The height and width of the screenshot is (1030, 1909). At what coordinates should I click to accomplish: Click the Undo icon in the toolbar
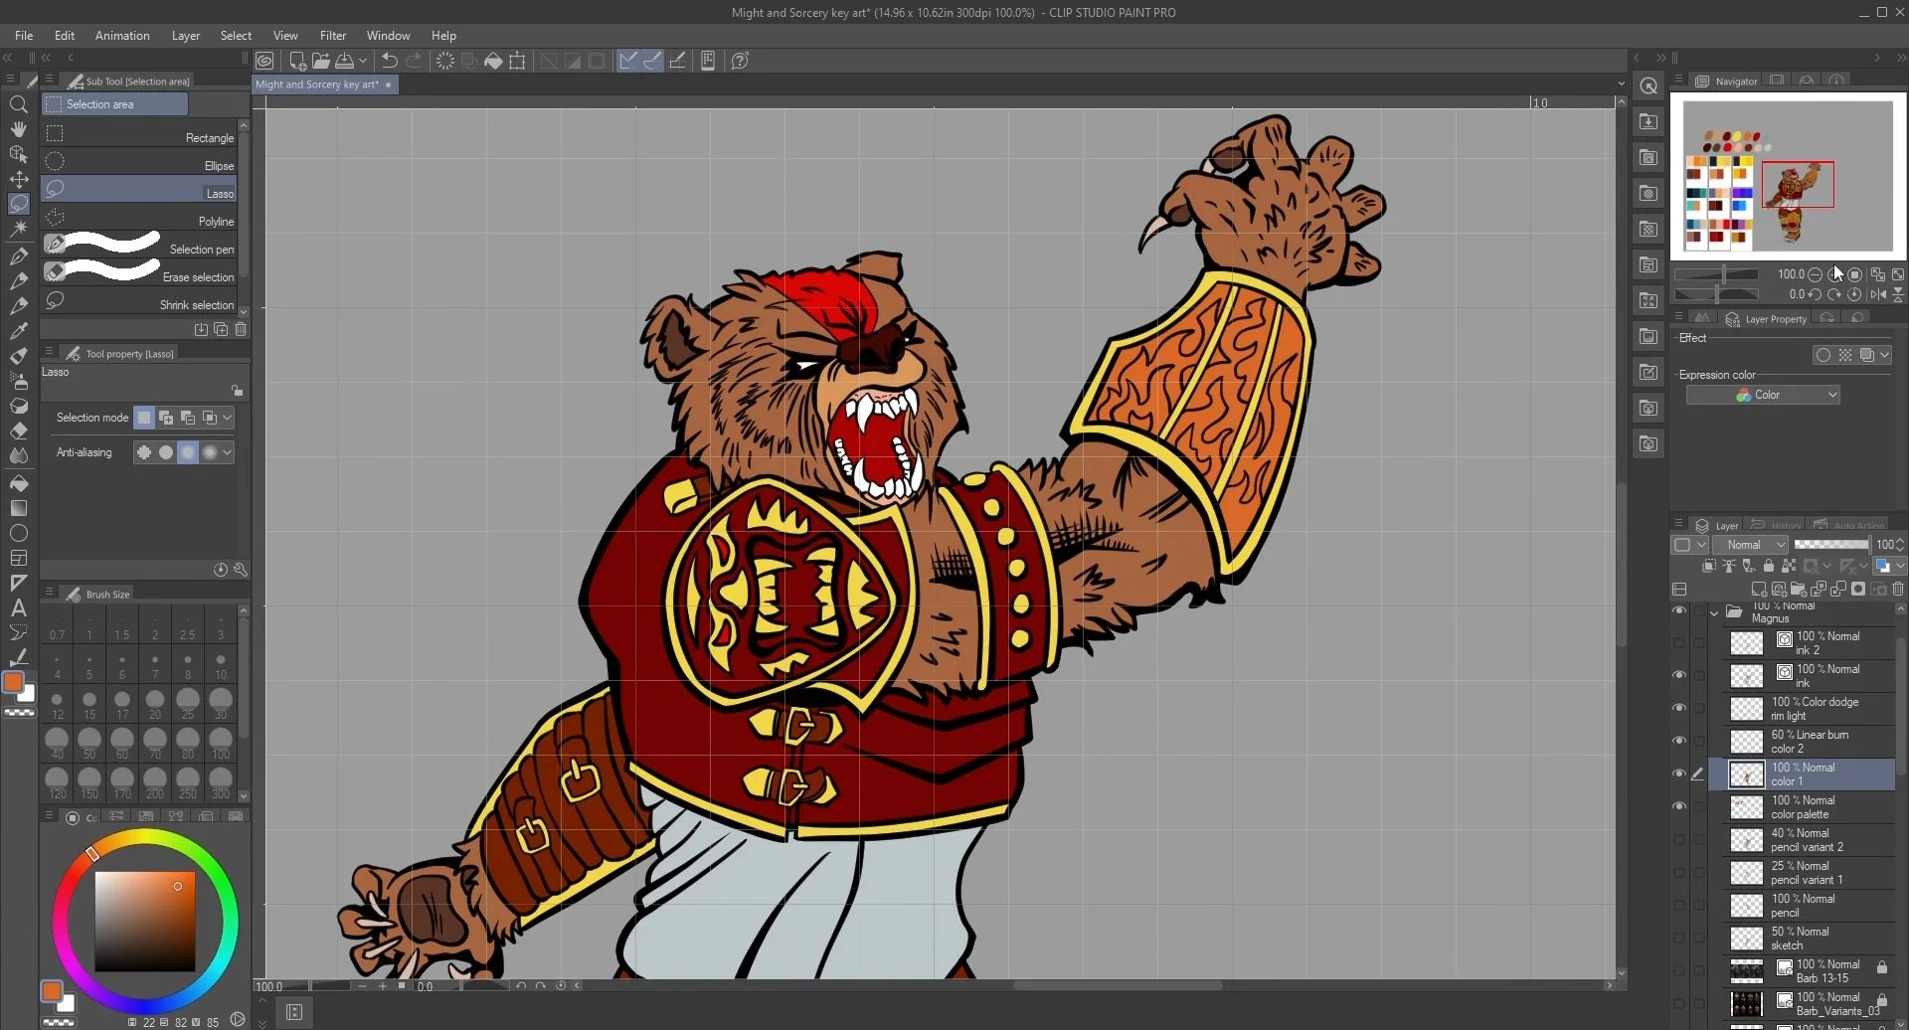[x=389, y=61]
